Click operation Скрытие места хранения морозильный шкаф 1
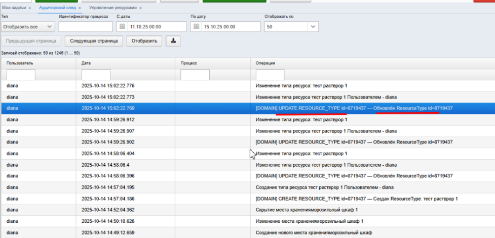 (307, 210)
